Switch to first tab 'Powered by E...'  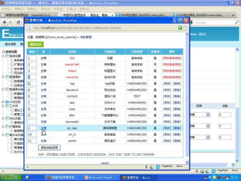click(x=28, y=15)
